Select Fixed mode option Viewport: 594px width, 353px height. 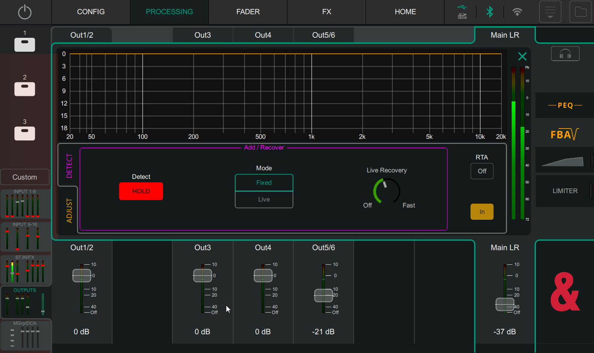tap(264, 183)
